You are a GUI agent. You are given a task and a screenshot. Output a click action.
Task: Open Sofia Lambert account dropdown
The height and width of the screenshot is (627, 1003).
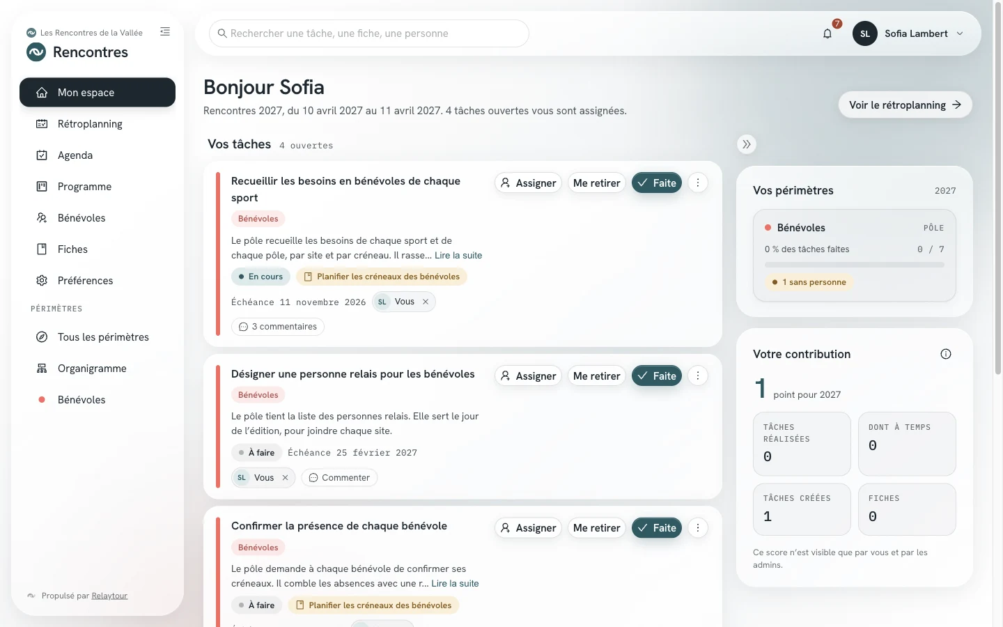point(910,33)
